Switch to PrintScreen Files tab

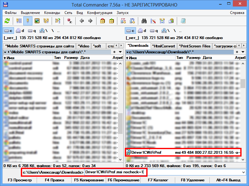(195, 46)
